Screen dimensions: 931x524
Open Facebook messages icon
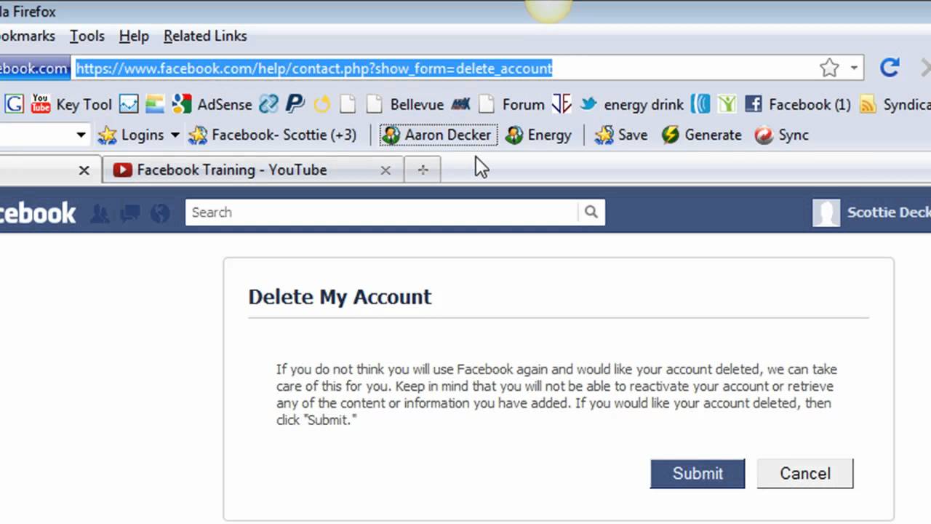coord(130,213)
